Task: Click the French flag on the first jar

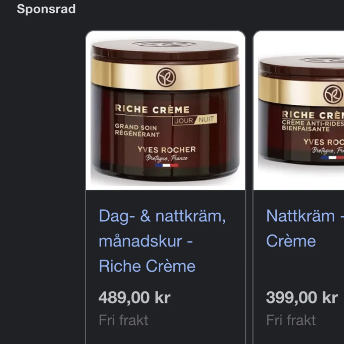Action: [167, 165]
